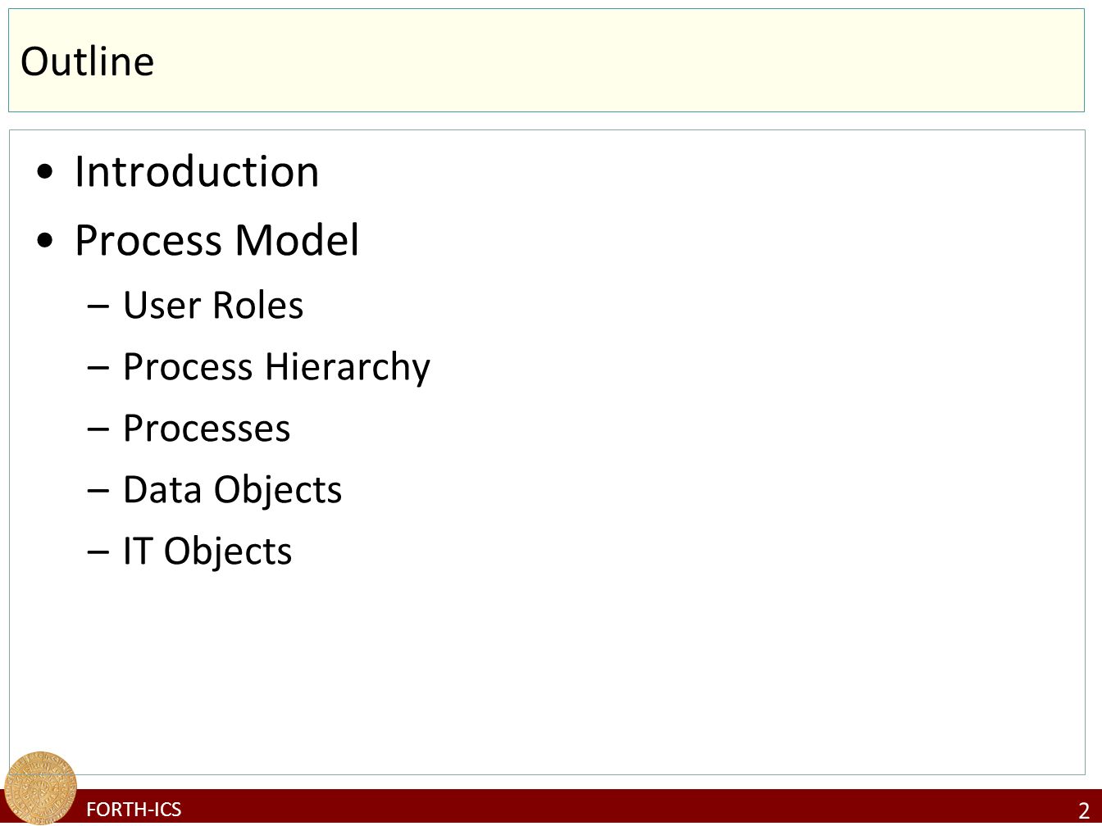Image resolution: width=1102 pixels, height=826 pixels.
Task: Click the Outline slide title
Action: tap(87, 61)
